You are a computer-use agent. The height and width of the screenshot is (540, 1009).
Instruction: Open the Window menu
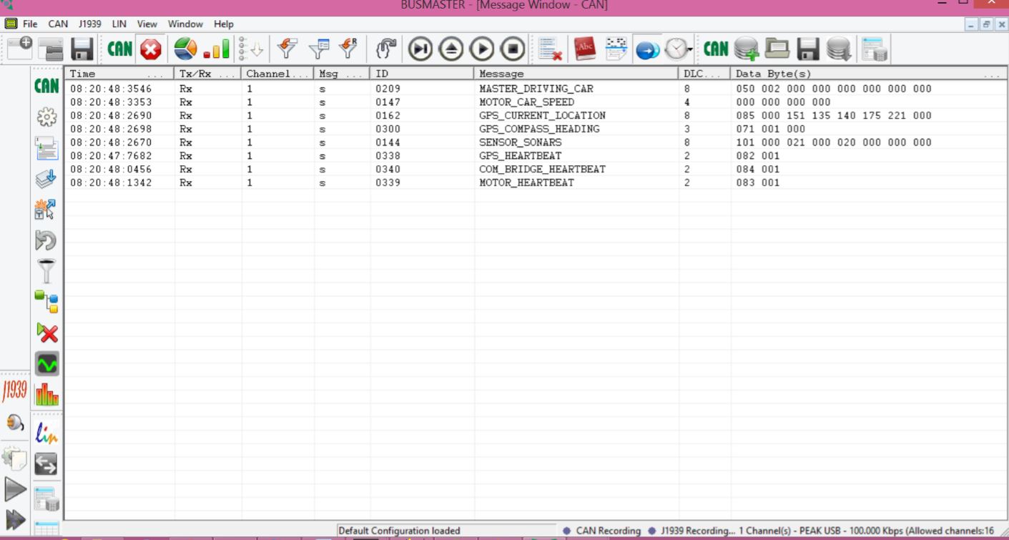pyautogui.click(x=185, y=24)
